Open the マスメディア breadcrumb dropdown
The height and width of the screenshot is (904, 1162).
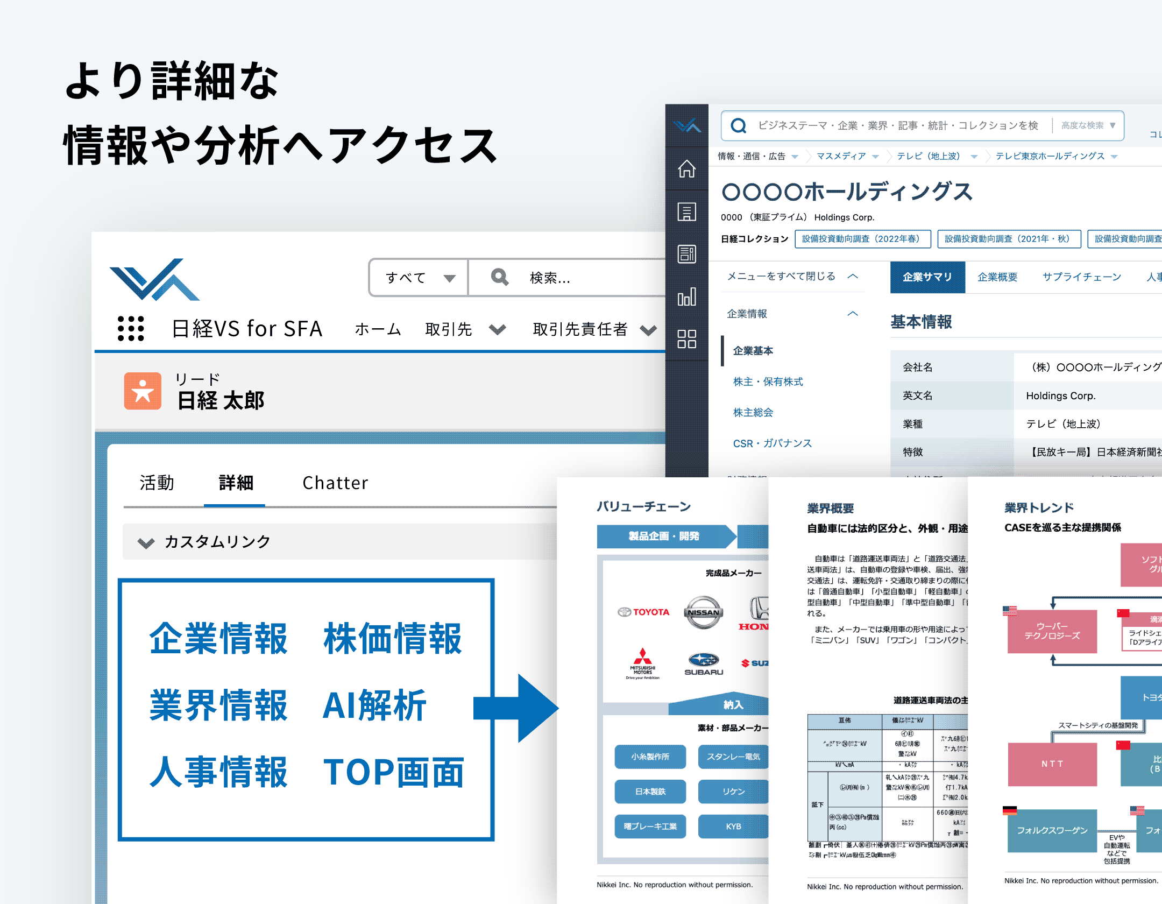click(x=875, y=157)
